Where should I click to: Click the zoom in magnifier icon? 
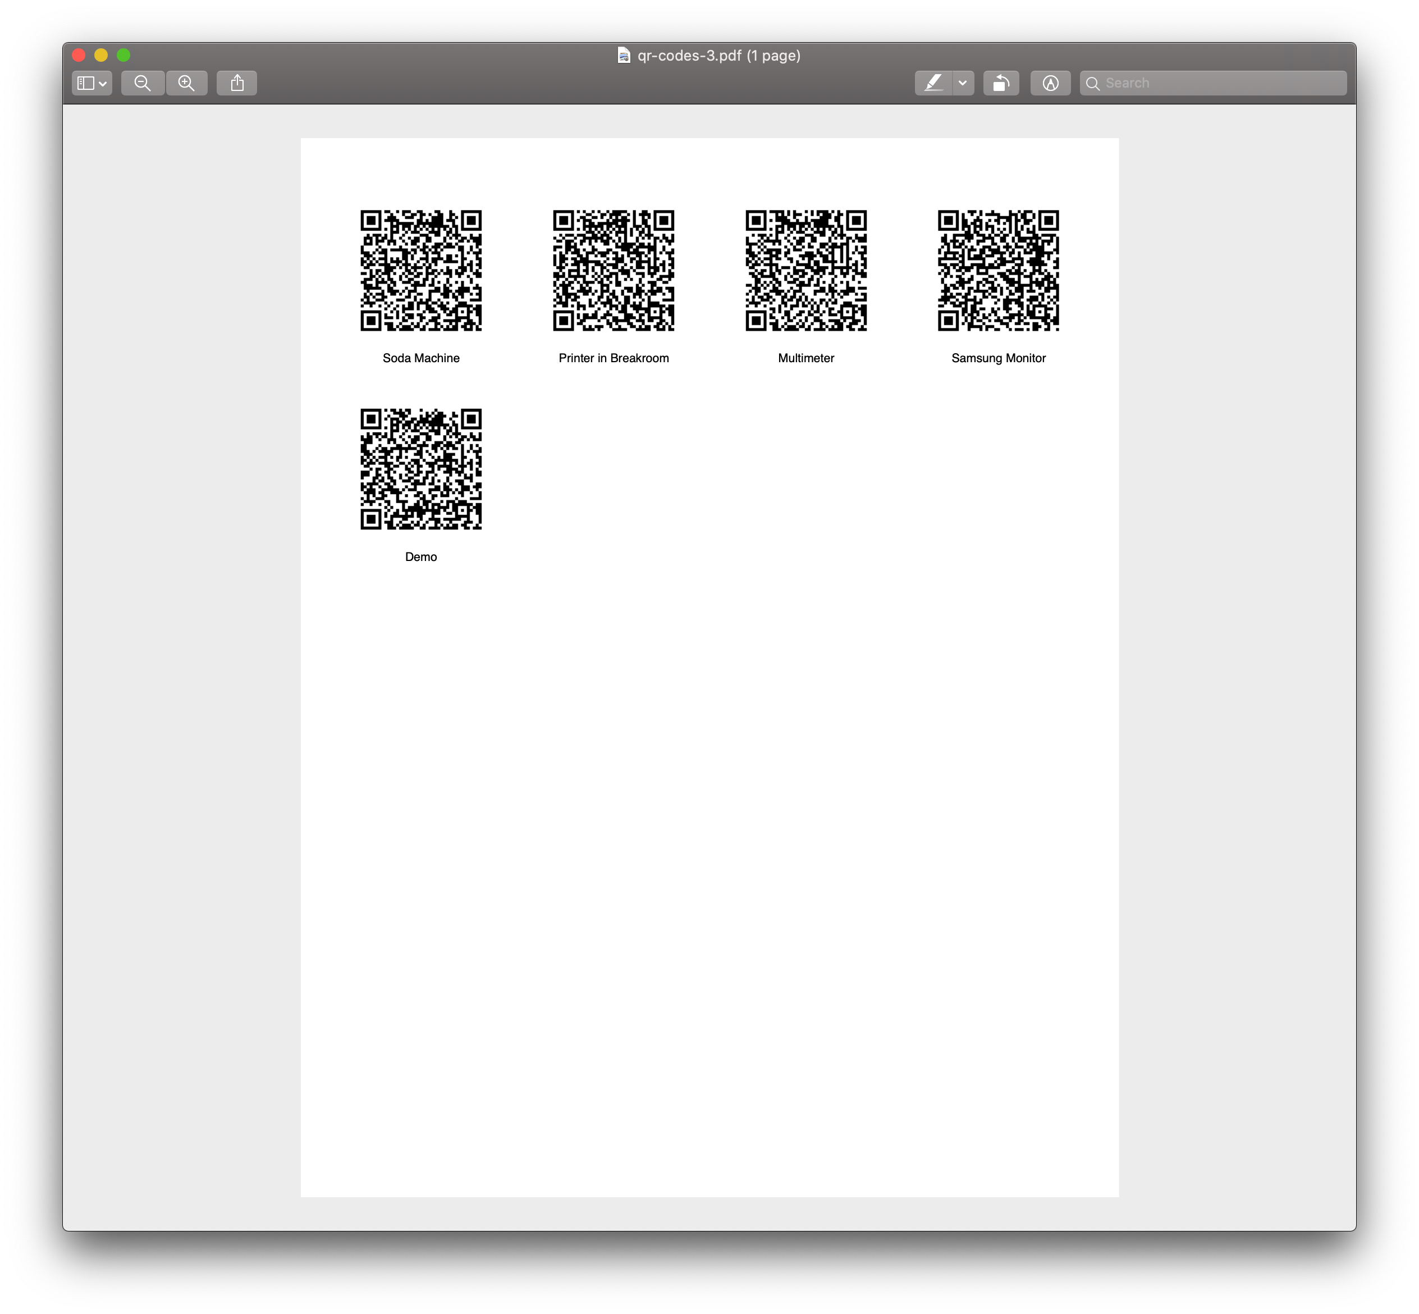(x=188, y=83)
